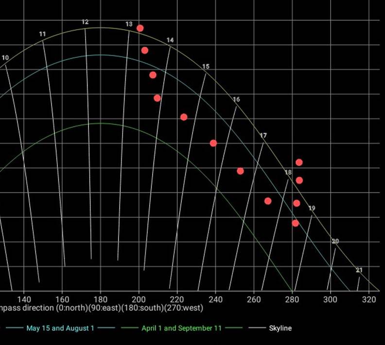Toggle the Skyline legend entry
Screen dimensions: 385x345
(x=280, y=328)
